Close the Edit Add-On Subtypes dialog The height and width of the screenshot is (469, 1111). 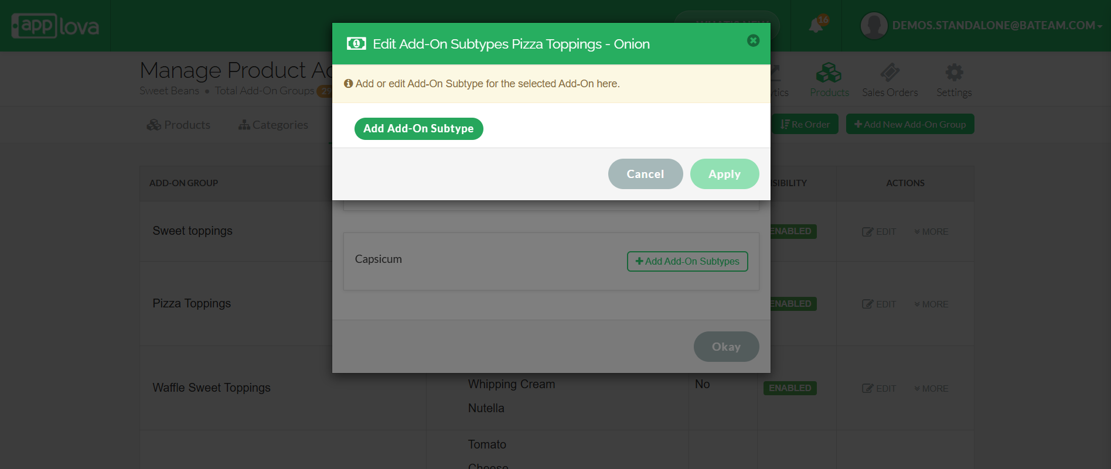click(x=753, y=40)
